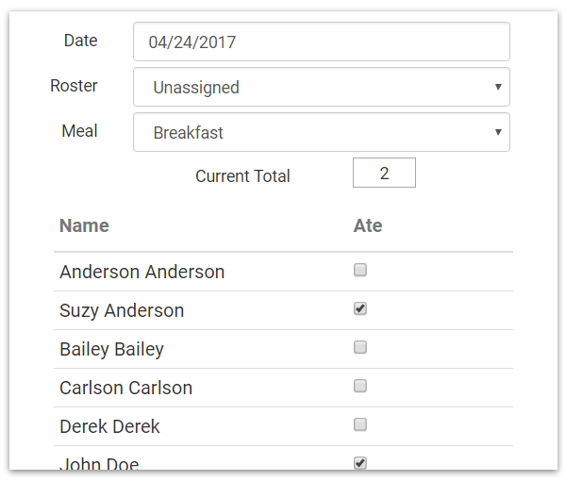Viewport: 566px width, 481px height.
Task: Select the Anderson Anderson name row
Action: click(x=141, y=273)
